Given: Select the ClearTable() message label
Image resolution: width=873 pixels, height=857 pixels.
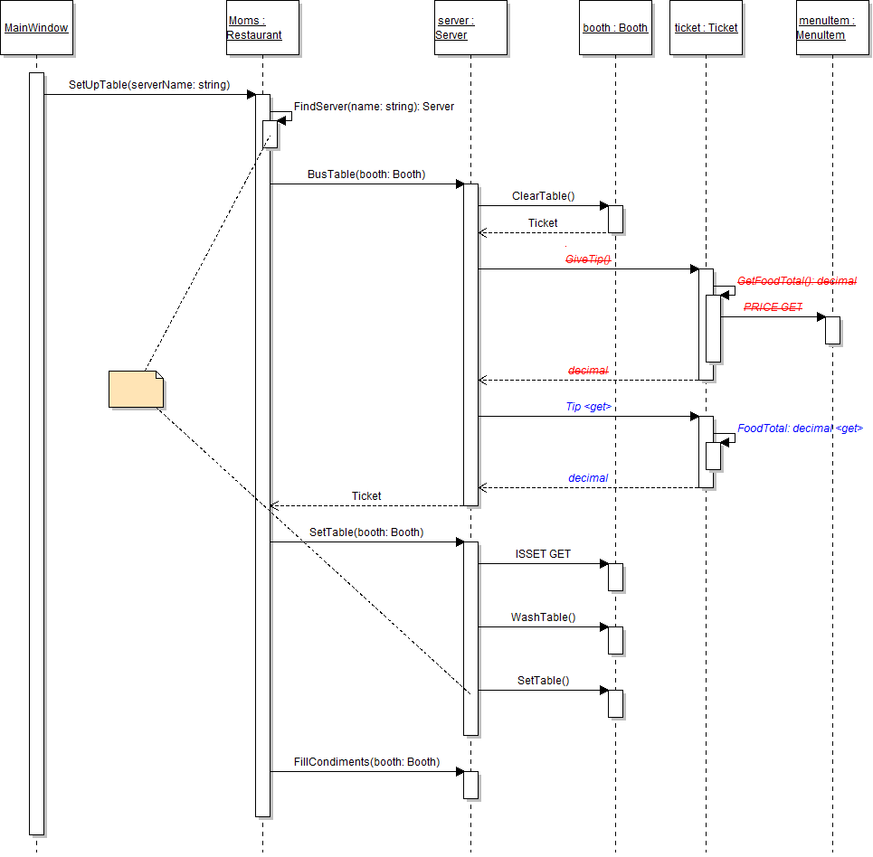Looking at the screenshot, I should pos(543,196).
